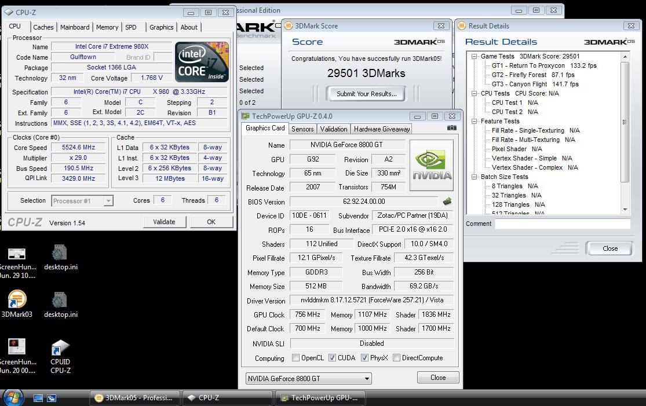Open the SPD tab in CPU-Z
The height and width of the screenshot is (406, 646).
[131, 27]
